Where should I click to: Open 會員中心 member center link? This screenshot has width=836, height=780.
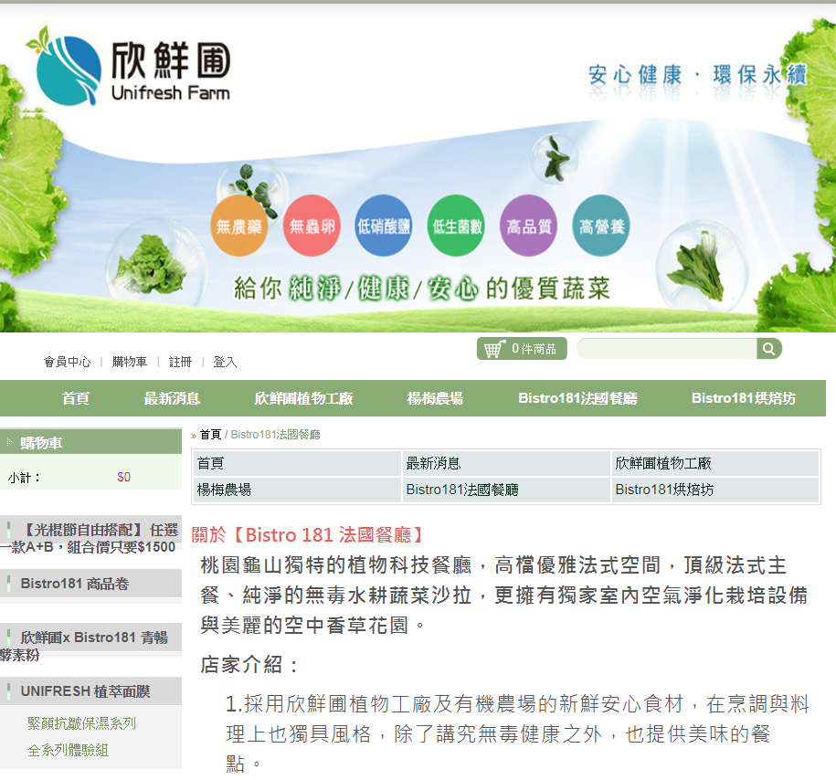[67, 362]
